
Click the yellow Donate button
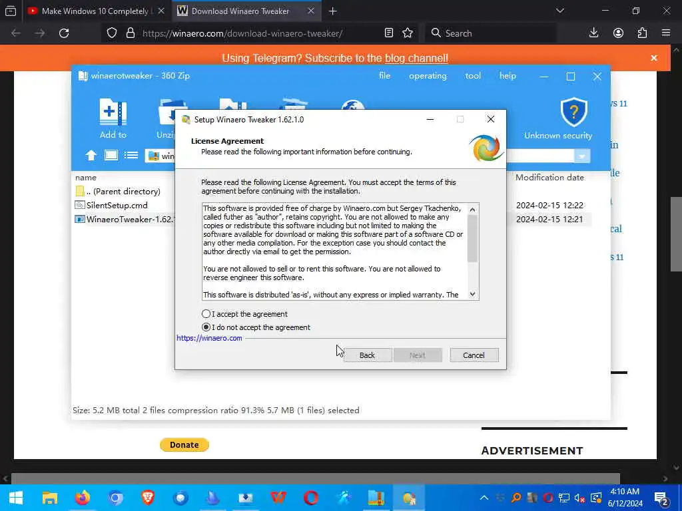184,445
